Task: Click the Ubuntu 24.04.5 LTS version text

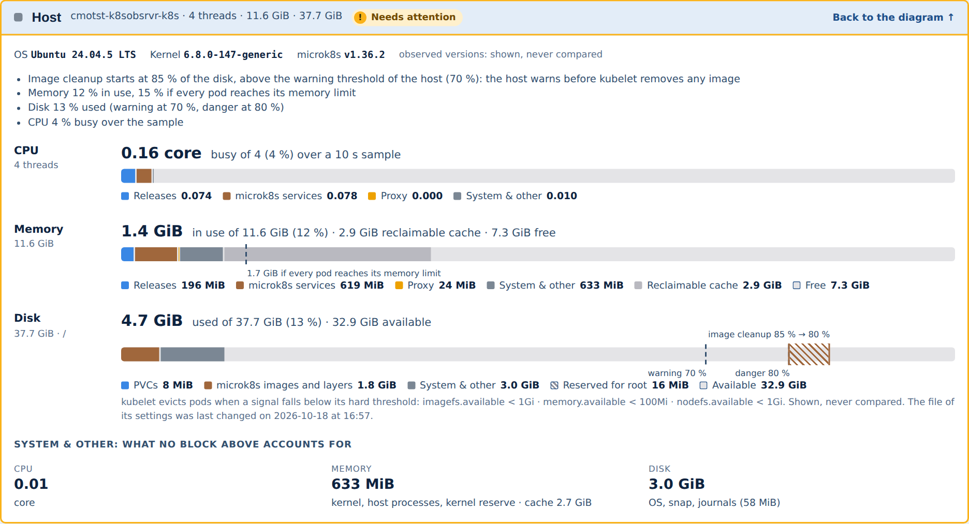Action: coord(83,55)
